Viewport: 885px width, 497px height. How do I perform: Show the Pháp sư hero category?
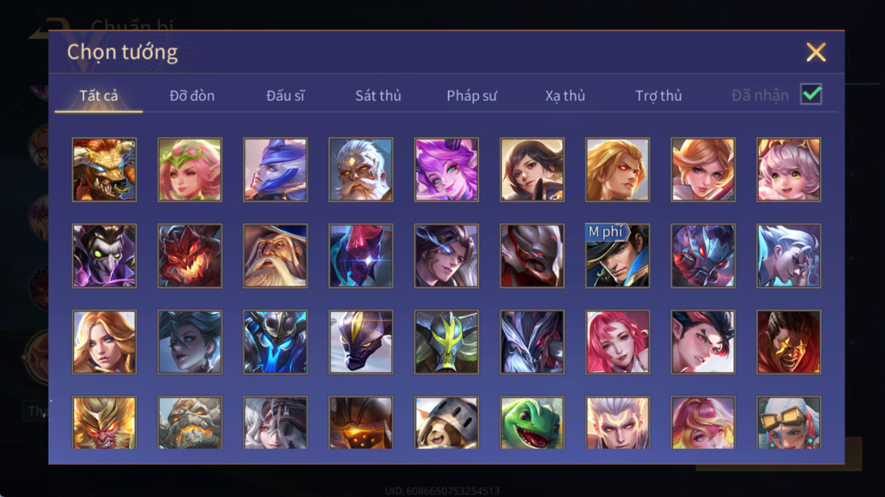[x=472, y=96]
